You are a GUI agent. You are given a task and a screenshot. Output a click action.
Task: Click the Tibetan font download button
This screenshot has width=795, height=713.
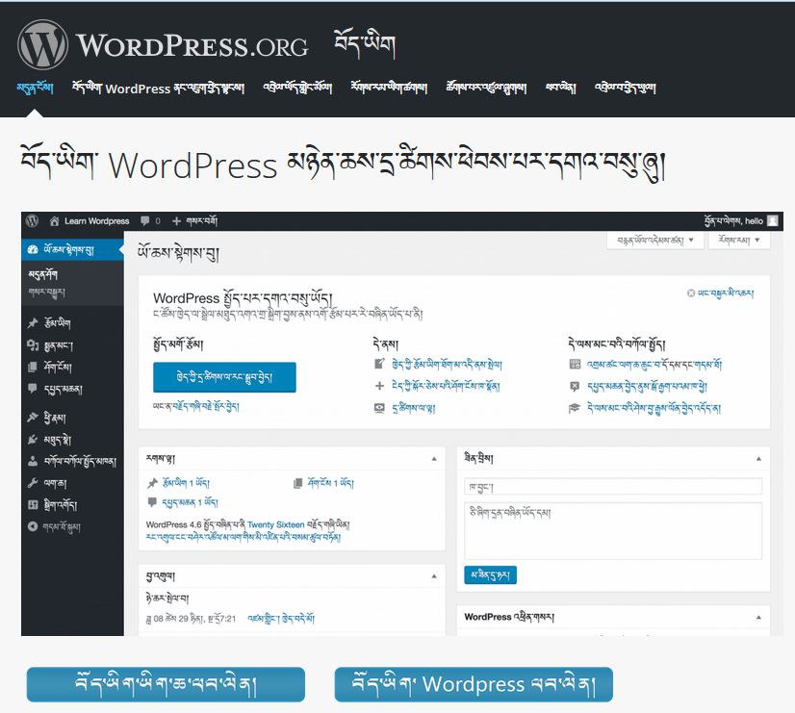click(166, 685)
